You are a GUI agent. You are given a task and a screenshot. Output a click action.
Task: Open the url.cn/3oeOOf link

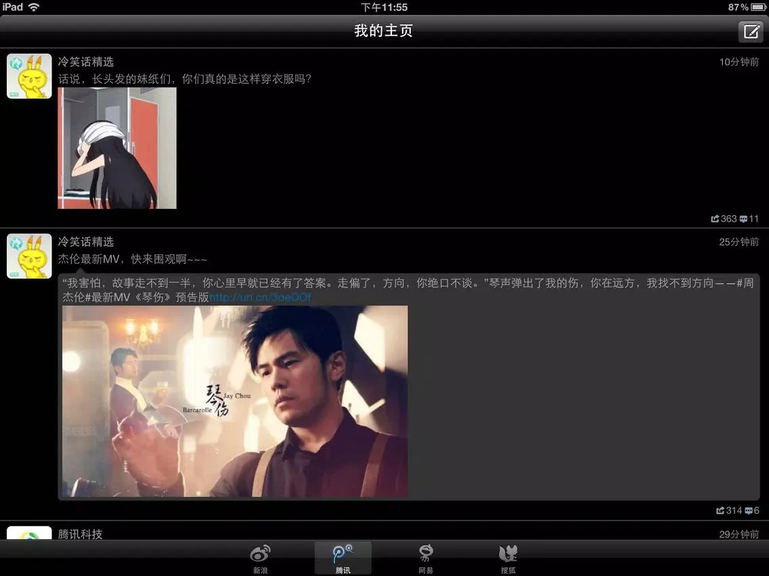261,297
